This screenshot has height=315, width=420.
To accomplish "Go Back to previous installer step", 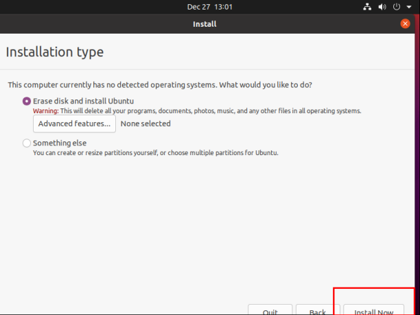I will click(x=318, y=310).
